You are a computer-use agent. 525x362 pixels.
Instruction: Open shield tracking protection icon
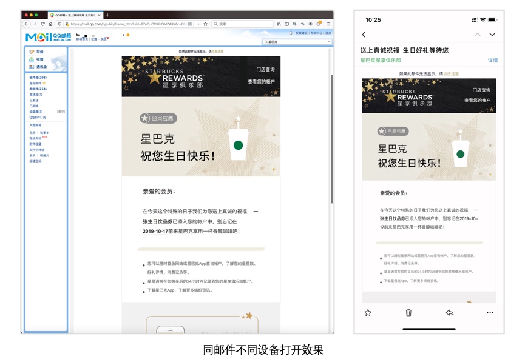tap(59, 24)
